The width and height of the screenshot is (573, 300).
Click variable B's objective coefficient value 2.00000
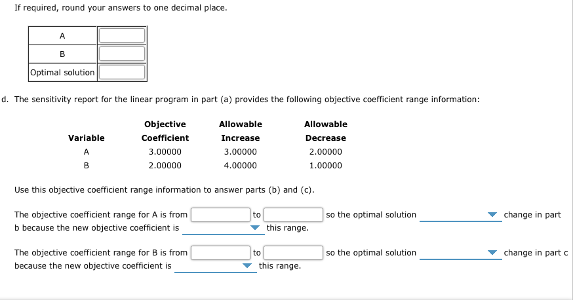click(165, 166)
